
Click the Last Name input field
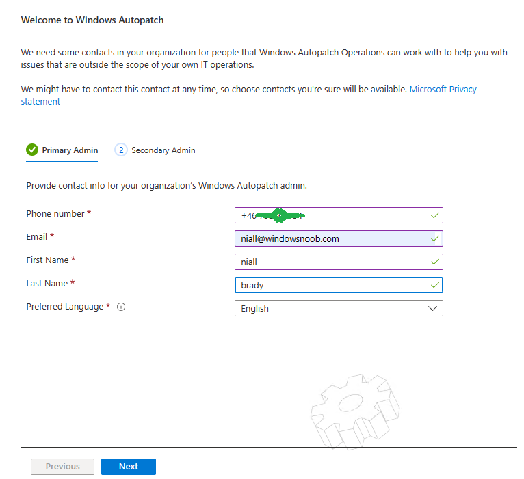pos(339,285)
